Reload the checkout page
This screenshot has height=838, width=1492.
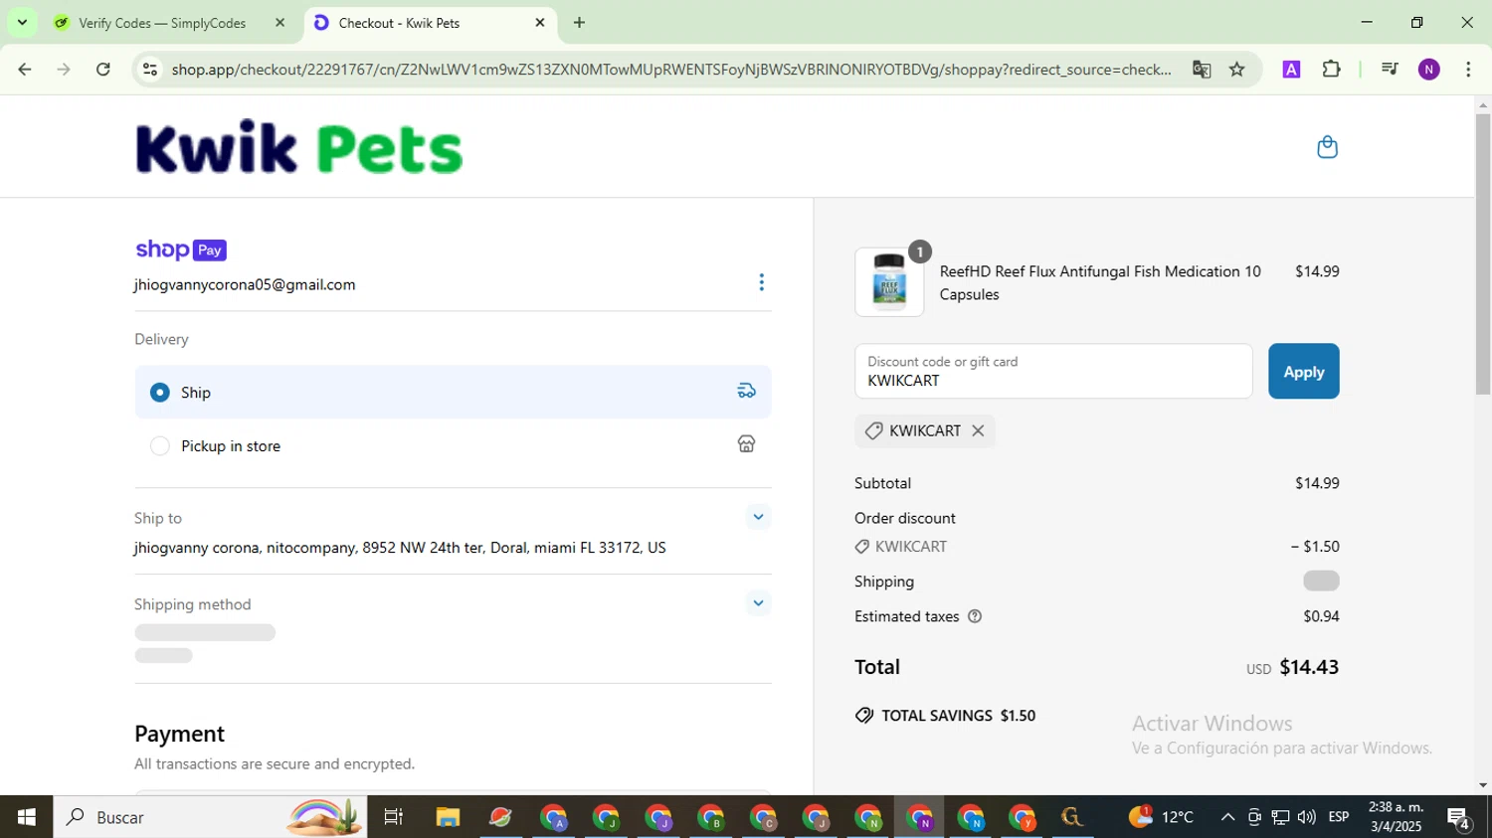(x=103, y=70)
